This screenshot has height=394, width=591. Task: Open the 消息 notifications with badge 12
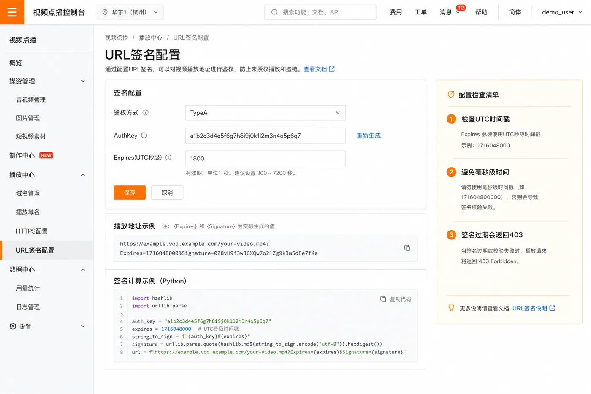pos(450,12)
